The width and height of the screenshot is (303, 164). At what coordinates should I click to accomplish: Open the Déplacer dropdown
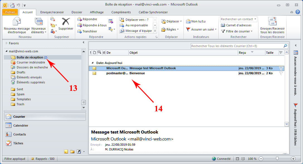point(171,21)
